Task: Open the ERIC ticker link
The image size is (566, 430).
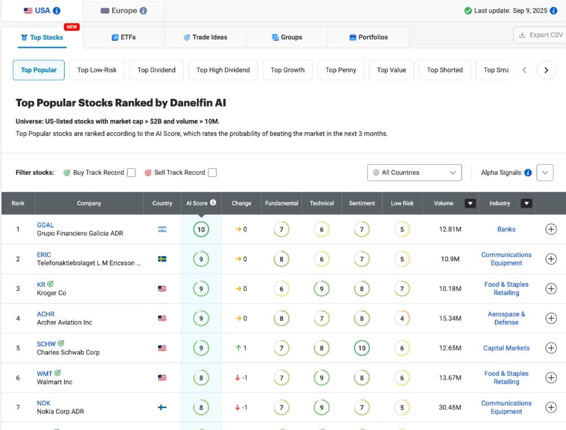Action: point(44,254)
